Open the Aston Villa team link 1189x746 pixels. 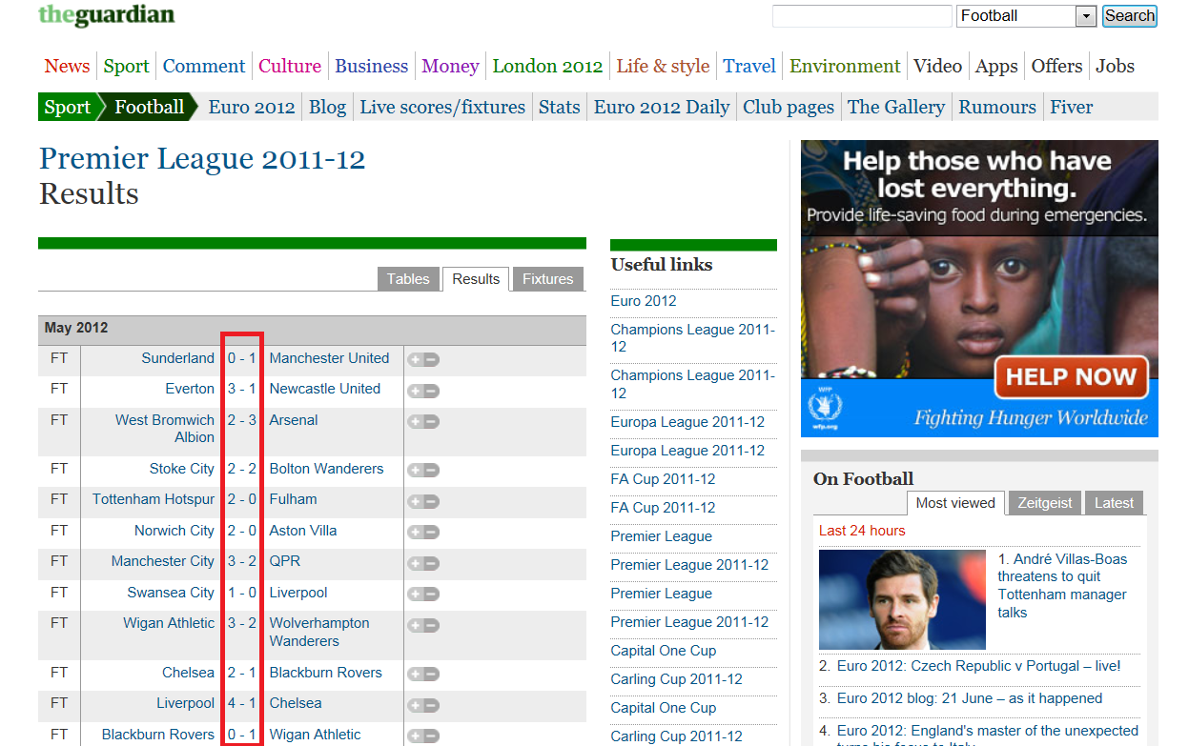coord(303,531)
